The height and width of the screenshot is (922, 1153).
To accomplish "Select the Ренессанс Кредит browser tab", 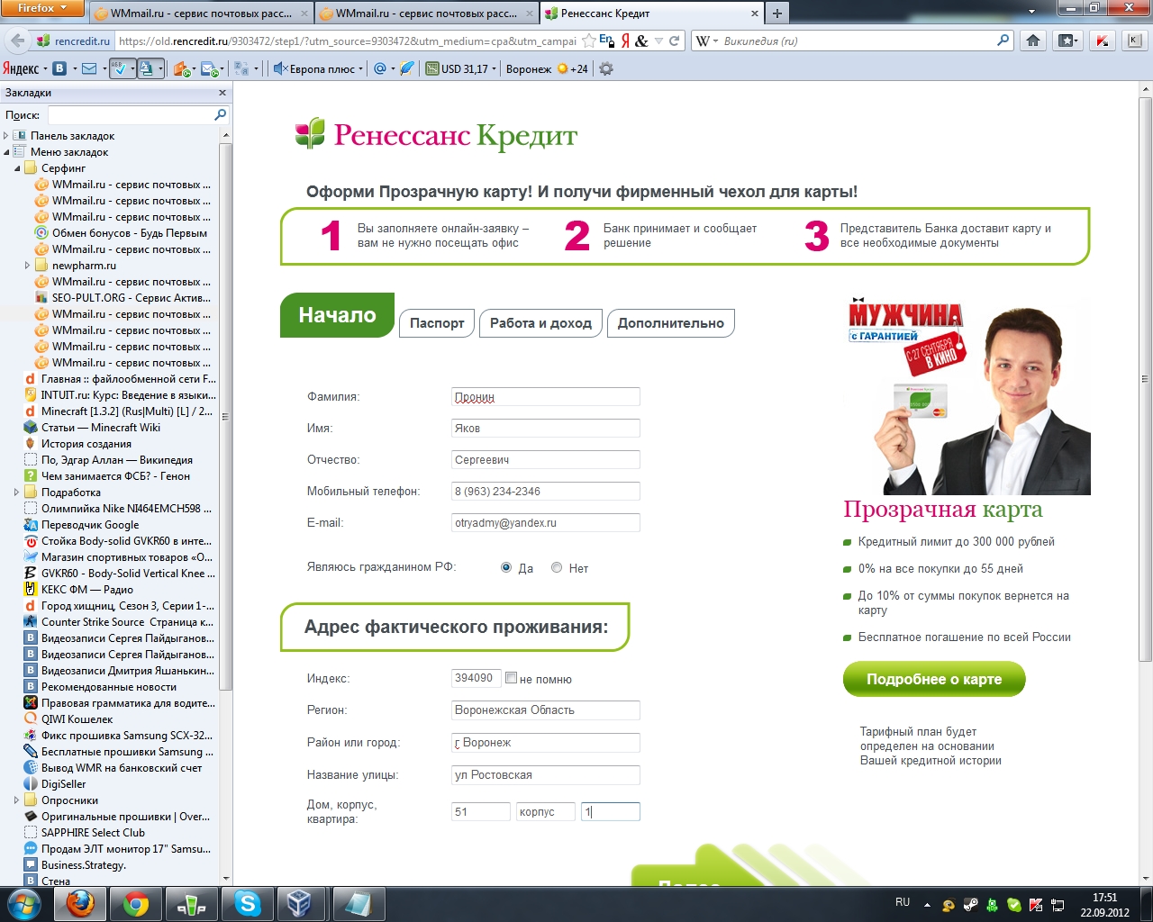I will (650, 14).
